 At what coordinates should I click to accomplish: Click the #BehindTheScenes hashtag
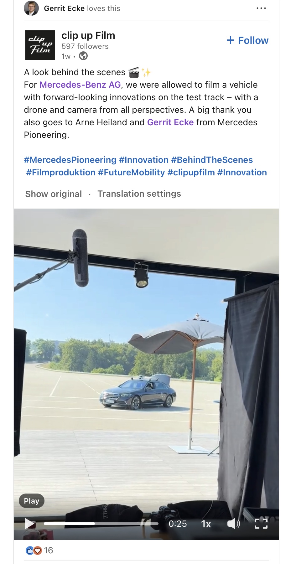point(212,160)
